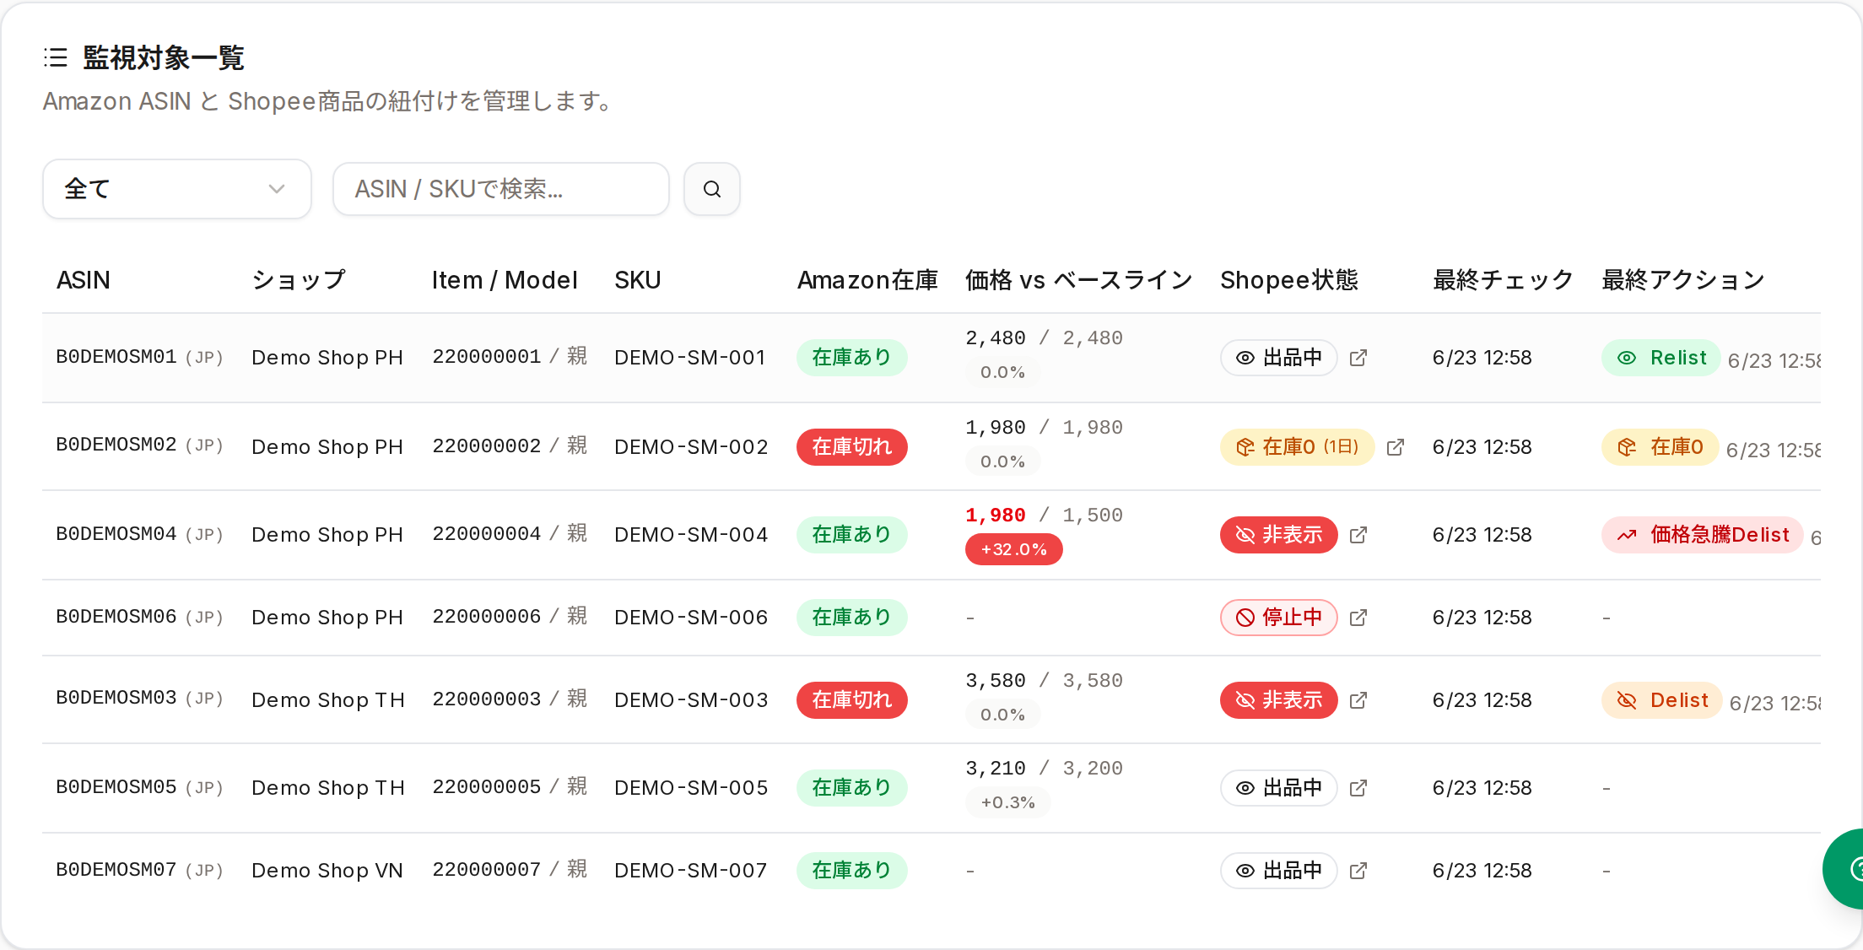The height and width of the screenshot is (950, 1863).
Task: Click 在庫切れ badge in DEMO-SM-003 row
Action: click(852, 700)
